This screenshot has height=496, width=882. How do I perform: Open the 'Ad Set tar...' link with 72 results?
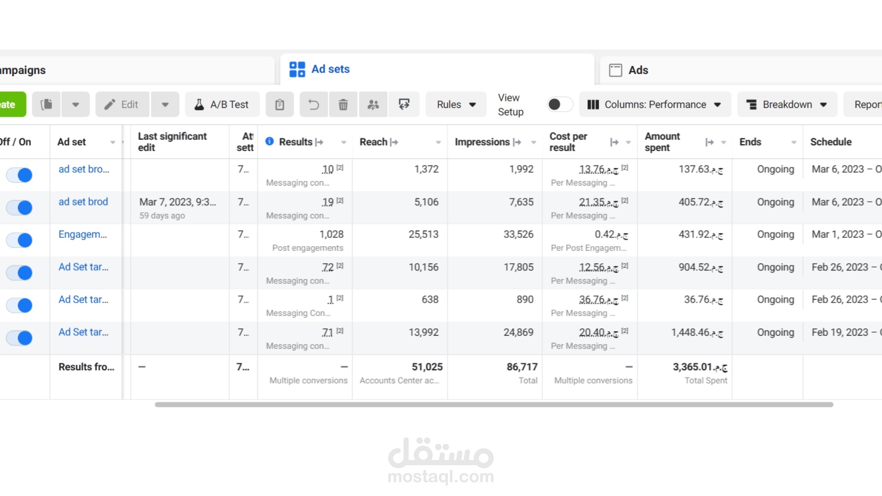coord(84,267)
